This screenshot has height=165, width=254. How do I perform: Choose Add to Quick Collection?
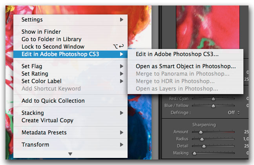[70, 101]
